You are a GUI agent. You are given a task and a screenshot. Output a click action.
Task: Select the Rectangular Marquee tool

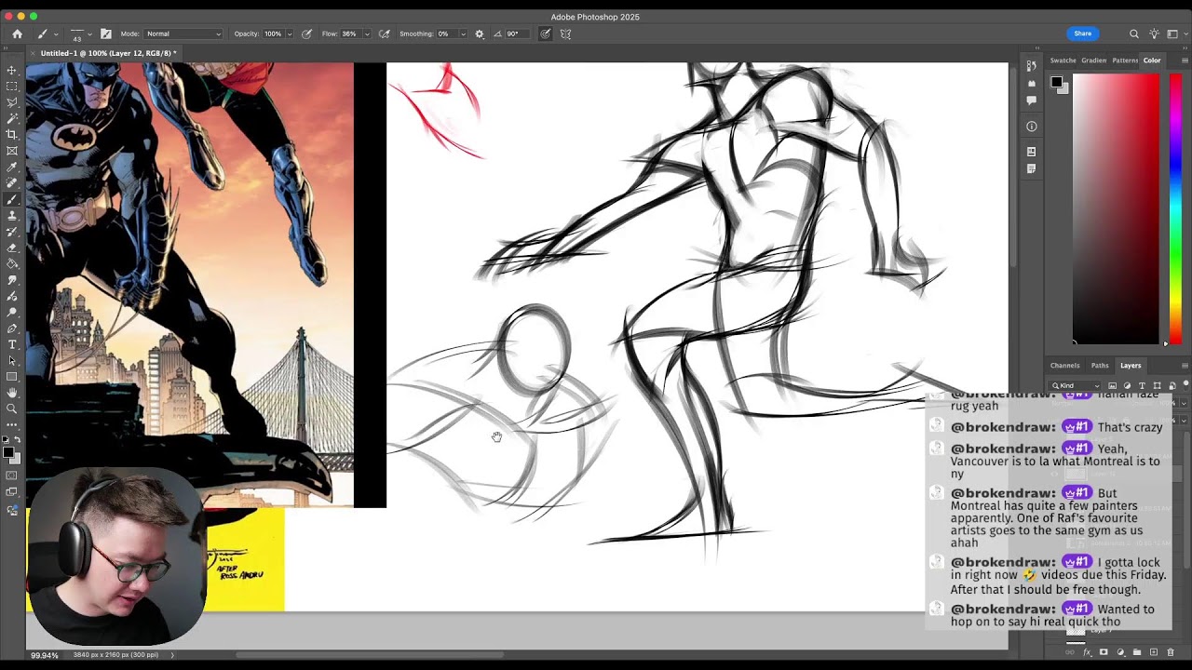point(12,87)
